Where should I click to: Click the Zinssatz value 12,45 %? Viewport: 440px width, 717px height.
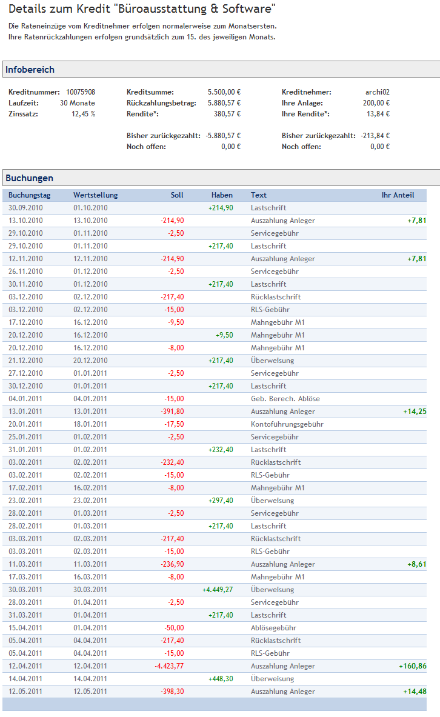point(83,114)
